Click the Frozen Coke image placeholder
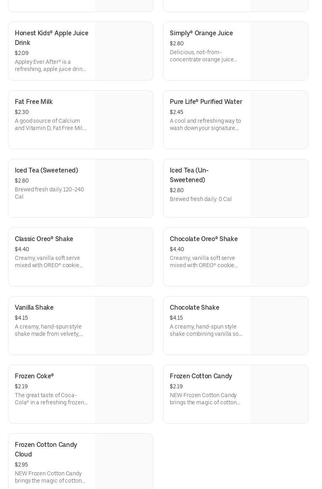The width and height of the screenshot is (322, 489). pyautogui.click(x=124, y=394)
